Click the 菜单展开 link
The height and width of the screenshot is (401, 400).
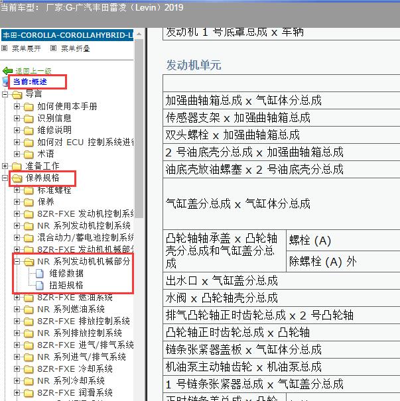(x=27, y=48)
